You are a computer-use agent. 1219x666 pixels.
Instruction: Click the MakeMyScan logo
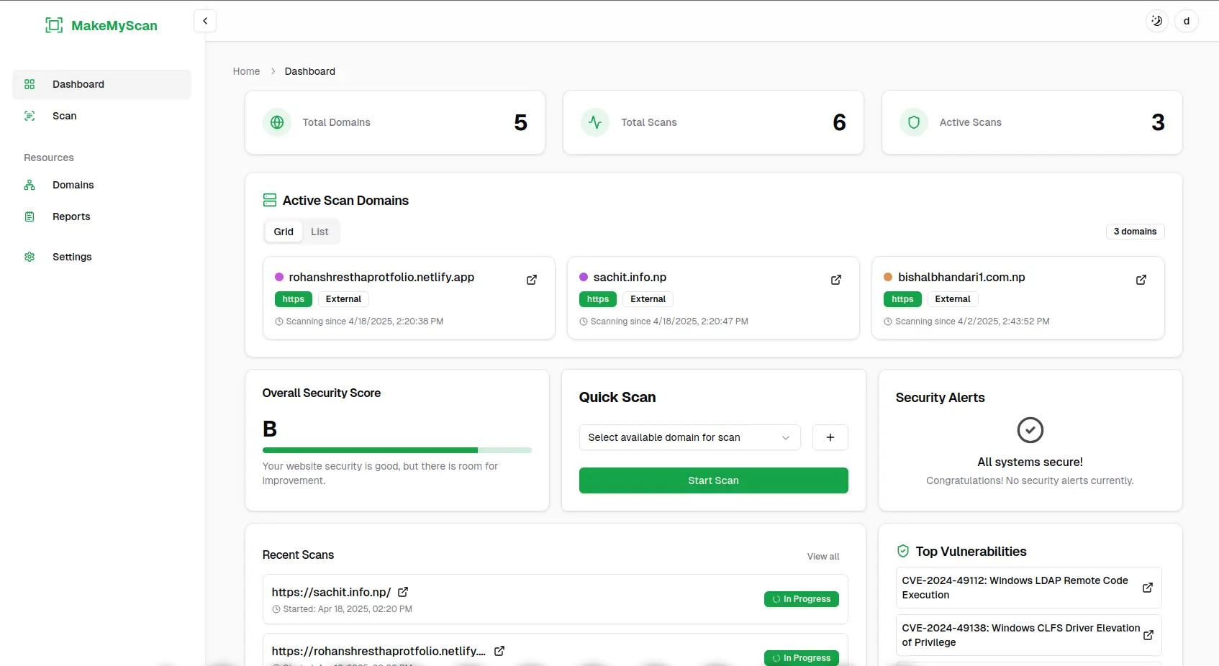(x=101, y=25)
